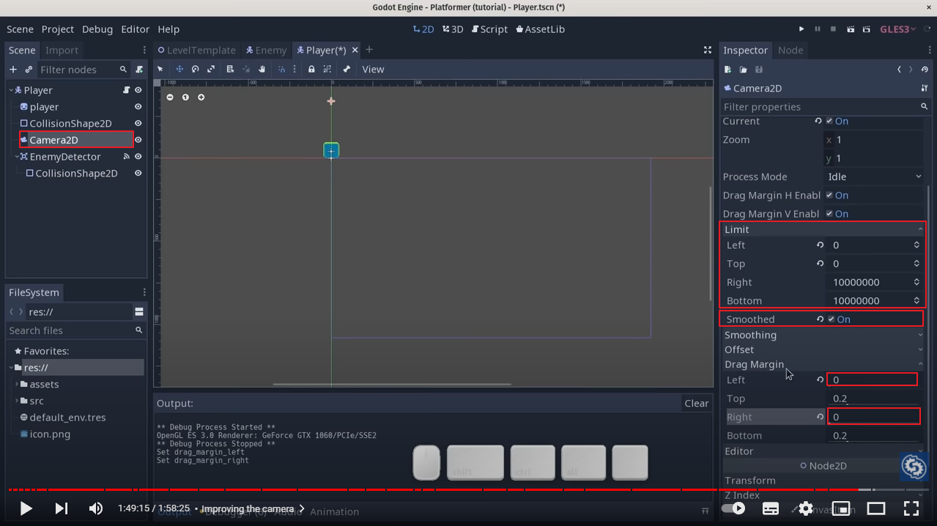Load an existing resource in Inspector
This screenshot has width=937, height=526.
pyautogui.click(x=743, y=70)
